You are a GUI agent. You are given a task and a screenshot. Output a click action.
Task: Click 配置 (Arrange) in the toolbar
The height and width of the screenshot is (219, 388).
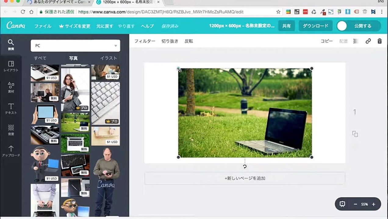[343, 41]
